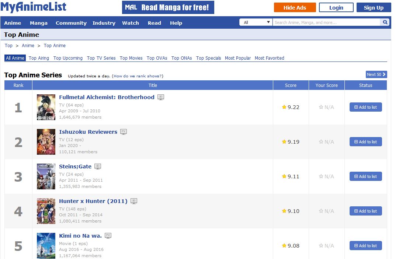
Task: Open the Anime menu in navigation bar
Action: [x=13, y=23]
